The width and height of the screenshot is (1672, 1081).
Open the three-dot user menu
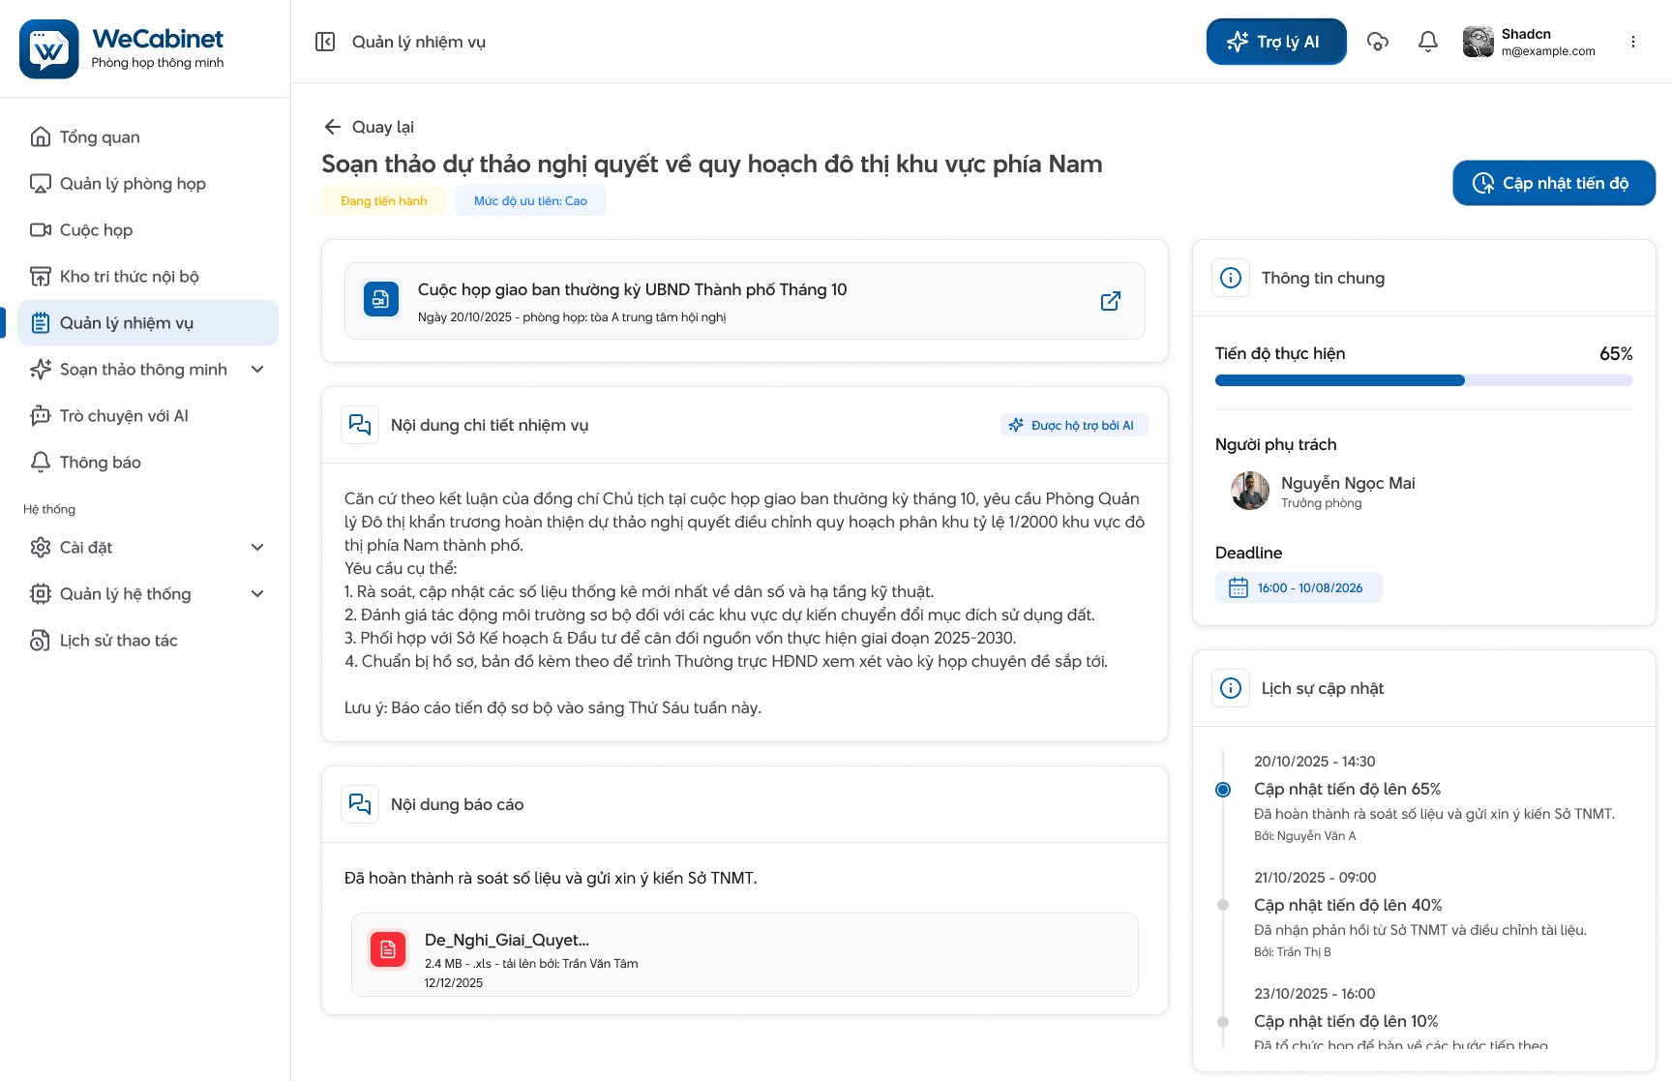[x=1633, y=42]
